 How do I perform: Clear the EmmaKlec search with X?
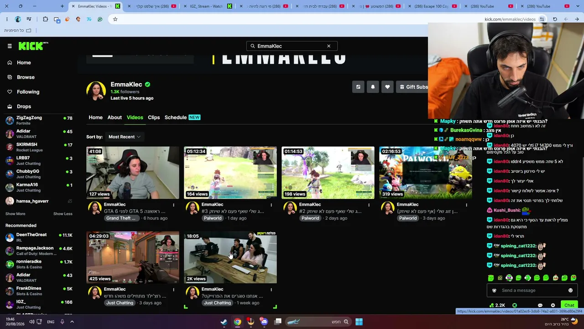[328, 46]
